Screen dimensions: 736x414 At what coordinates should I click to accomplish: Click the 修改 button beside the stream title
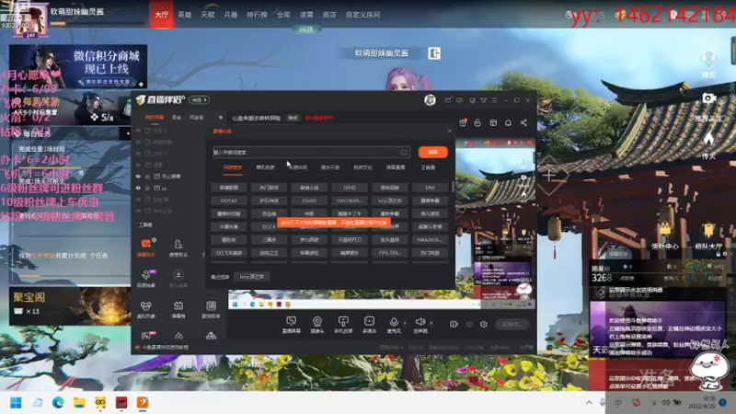(293, 118)
